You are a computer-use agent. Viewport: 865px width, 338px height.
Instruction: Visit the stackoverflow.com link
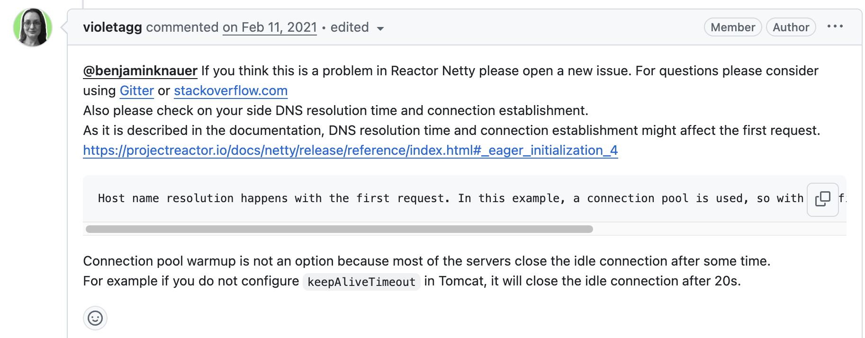tap(231, 91)
